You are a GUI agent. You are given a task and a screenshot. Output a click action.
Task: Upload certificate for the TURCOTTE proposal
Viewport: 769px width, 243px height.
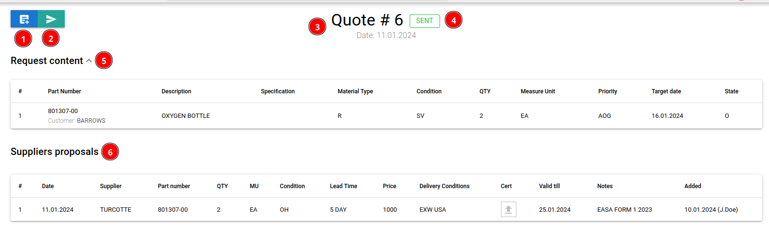click(x=508, y=209)
